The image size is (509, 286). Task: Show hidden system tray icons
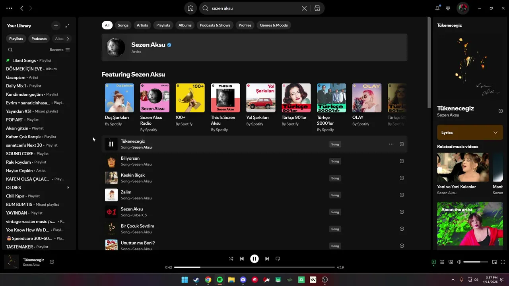point(453,280)
